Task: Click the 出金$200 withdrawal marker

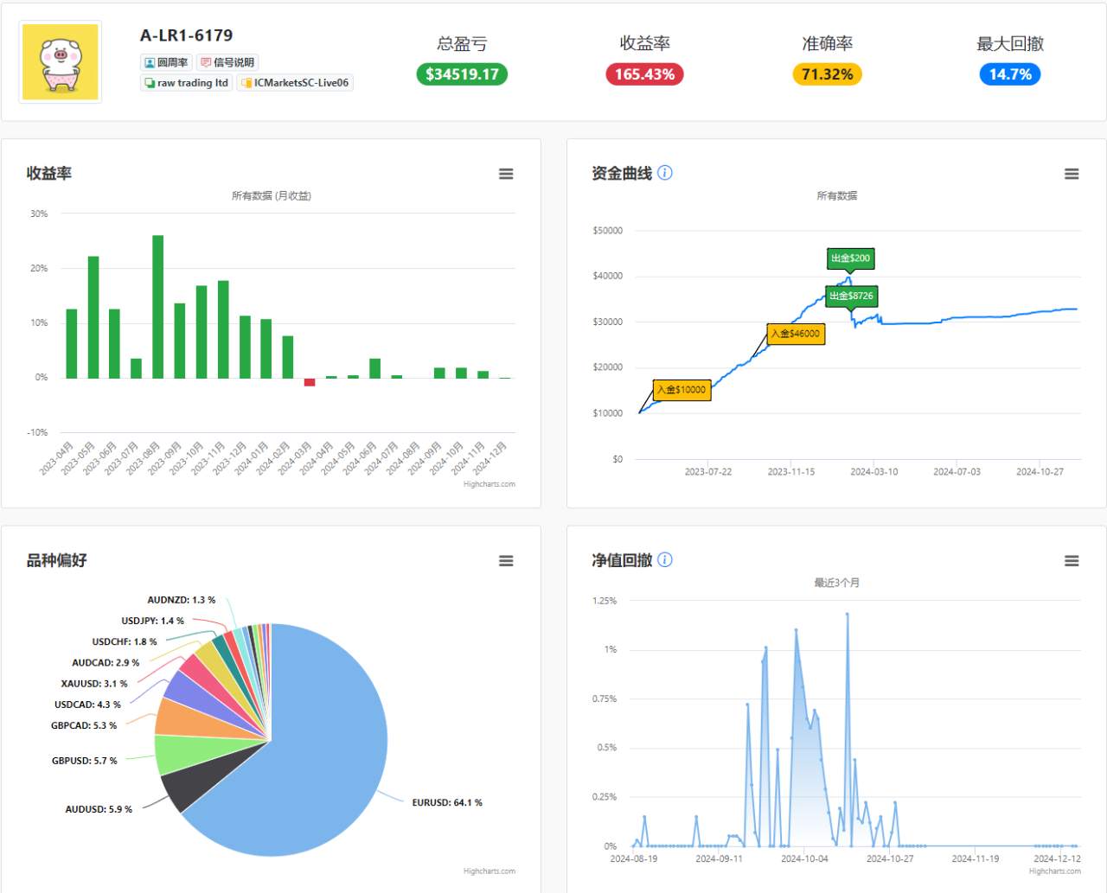Action: (851, 258)
